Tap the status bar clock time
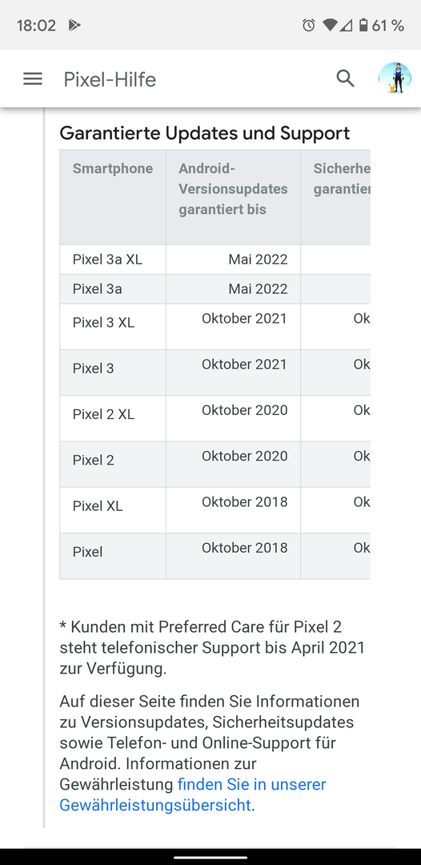The width and height of the screenshot is (421, 865). tap(36, 26)
